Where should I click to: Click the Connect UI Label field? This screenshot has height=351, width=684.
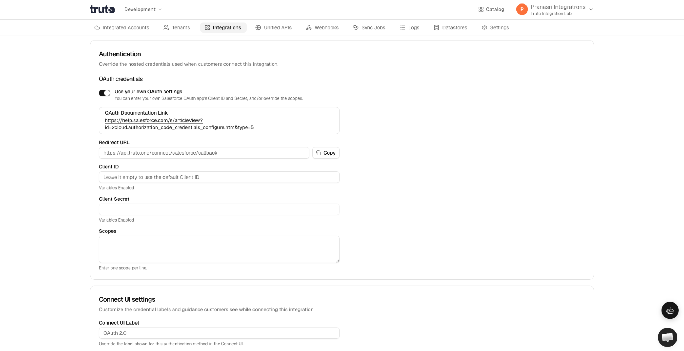(x=219, y=333)
